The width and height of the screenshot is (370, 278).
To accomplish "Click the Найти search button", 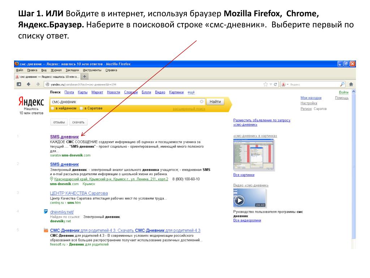I will [215, 102].
